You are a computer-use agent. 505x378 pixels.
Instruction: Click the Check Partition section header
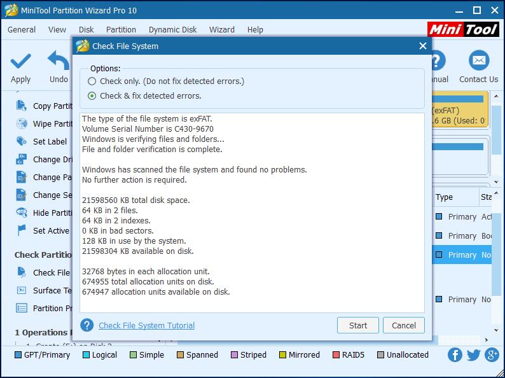click(x=43, y=255)
